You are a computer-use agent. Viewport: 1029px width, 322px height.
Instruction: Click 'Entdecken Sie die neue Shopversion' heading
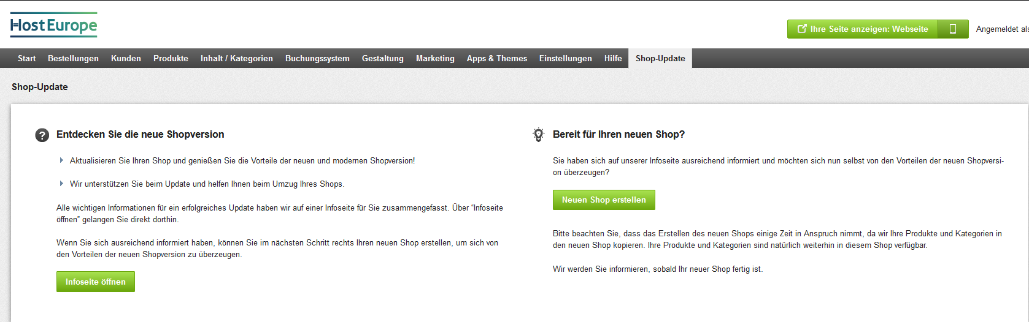point(140,134)
